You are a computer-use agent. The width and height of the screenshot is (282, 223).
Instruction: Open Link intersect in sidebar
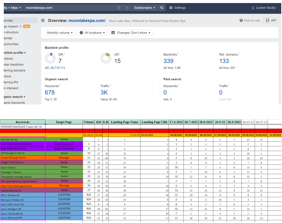tap(11, 88)
